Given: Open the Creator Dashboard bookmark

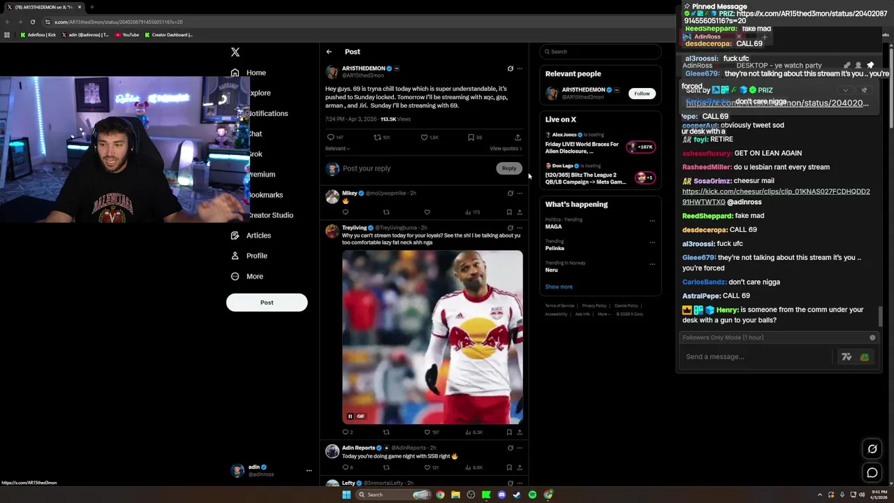Looking at the screenshot, I should tap(169, 34).
